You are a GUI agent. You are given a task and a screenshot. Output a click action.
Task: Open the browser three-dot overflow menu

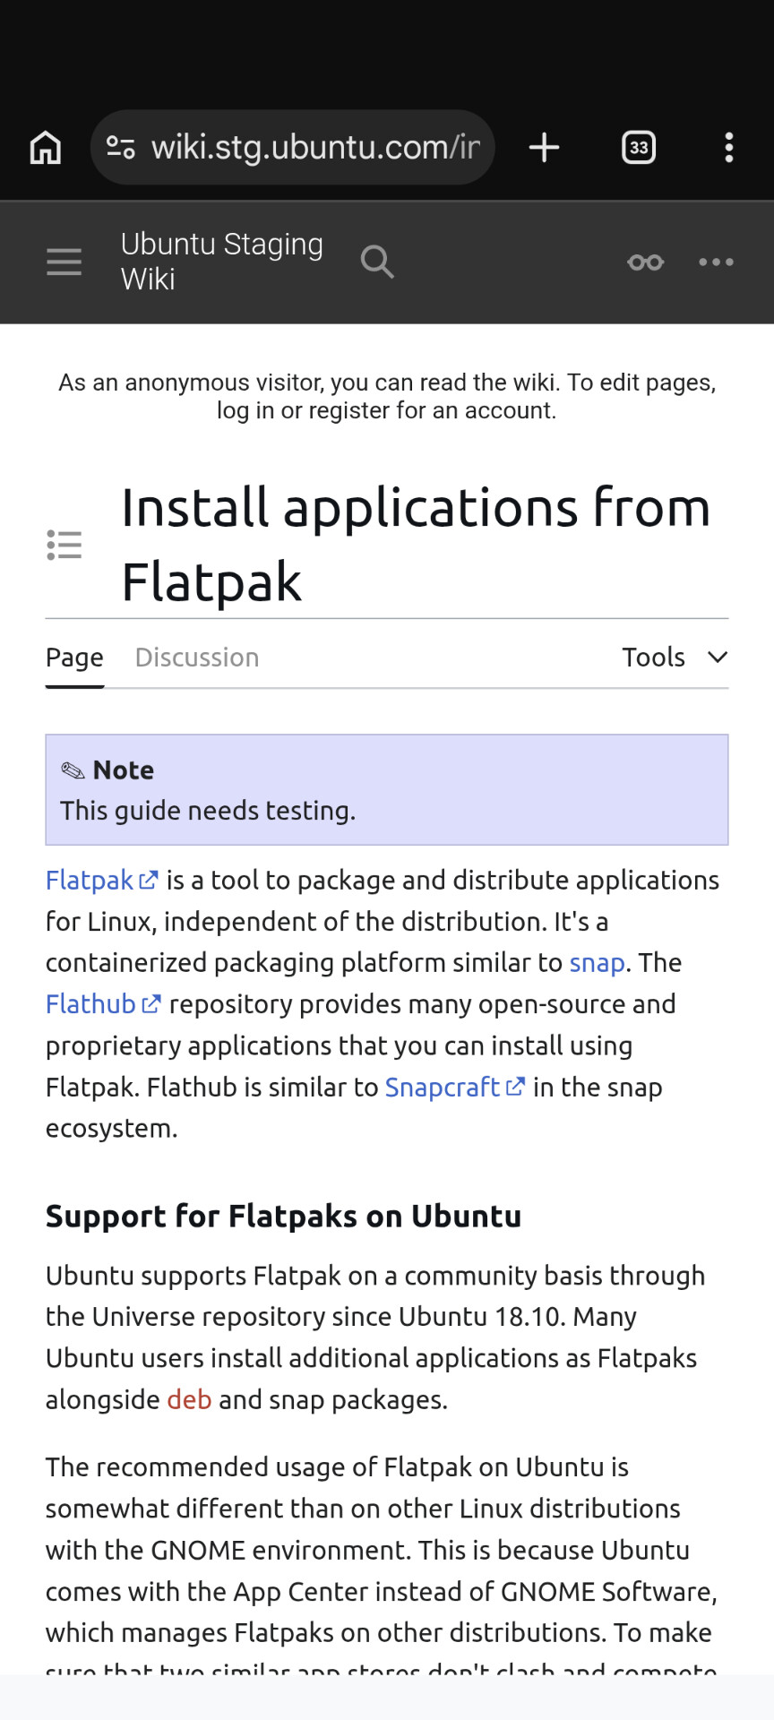[x=729, y=148]
